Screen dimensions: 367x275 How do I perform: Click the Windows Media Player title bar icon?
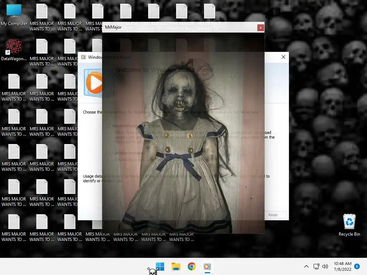coord(83,57)
